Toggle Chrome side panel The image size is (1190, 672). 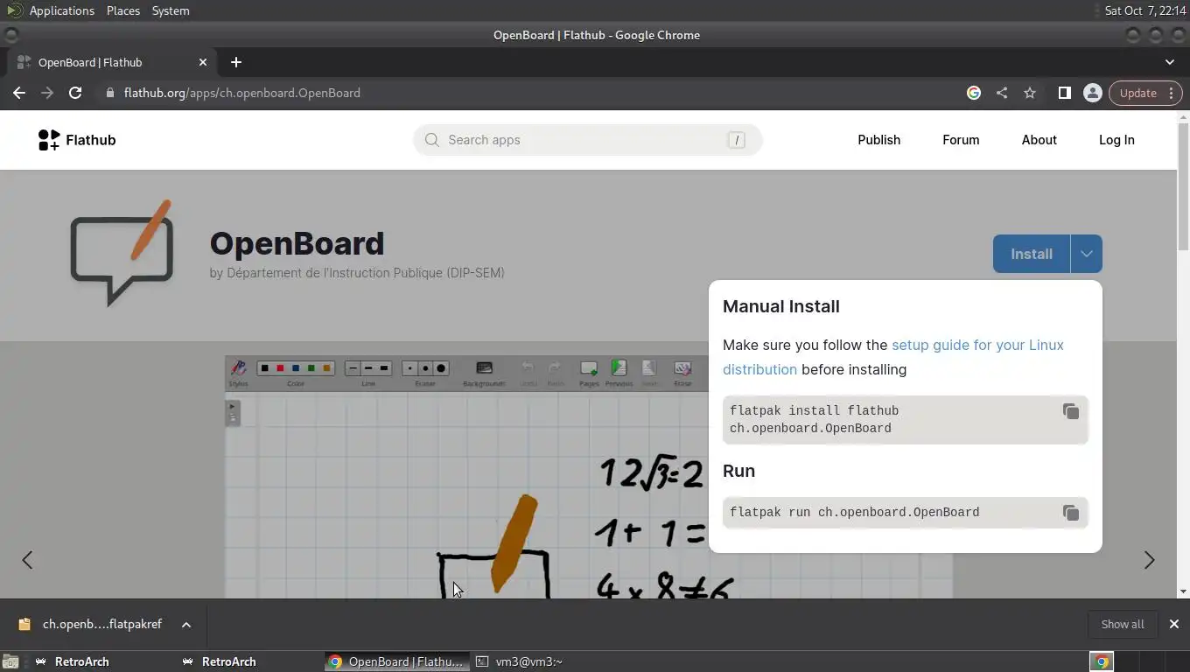click(1064, 93)
